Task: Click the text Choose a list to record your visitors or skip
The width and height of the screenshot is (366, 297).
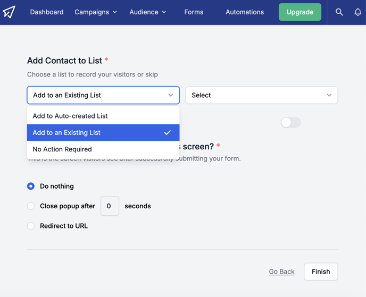Action: click(x=93, y=74)
